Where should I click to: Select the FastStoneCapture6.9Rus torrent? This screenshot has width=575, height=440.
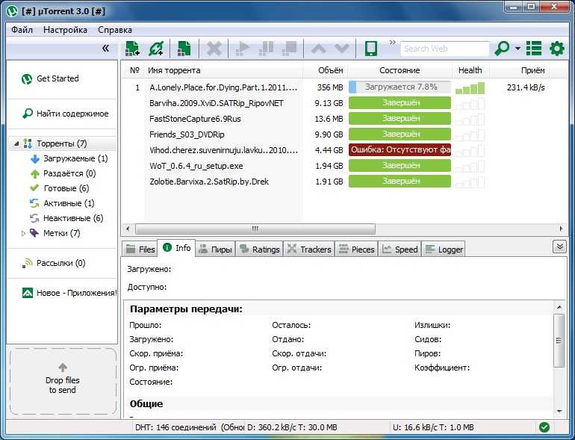click(x=195, y=119)
